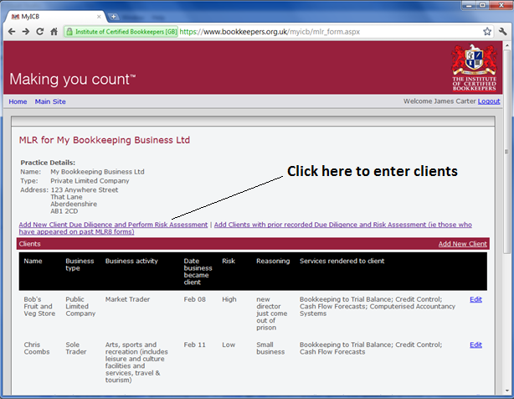Click the vertical scrollbar thumb
Screen dimensions: 514x399
(x=506, y=151)
